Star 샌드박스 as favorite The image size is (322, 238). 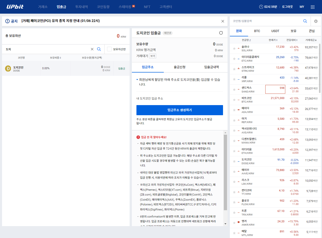tap(234, 89)
